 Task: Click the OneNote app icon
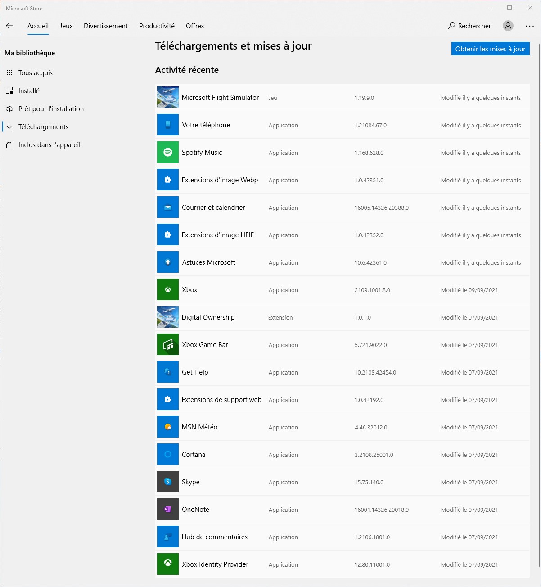[168, 509]
